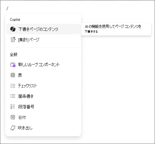Choose 箇条書き from the menu
The image size is (155, 144).
click(43, 96)
